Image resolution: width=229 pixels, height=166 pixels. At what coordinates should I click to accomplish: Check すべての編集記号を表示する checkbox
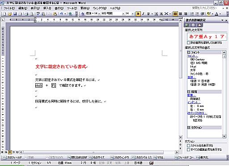188,149
